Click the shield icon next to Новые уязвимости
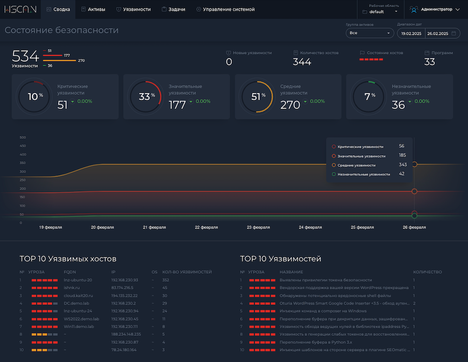The image size is (468, 362). coord(229,53)
